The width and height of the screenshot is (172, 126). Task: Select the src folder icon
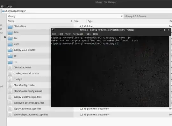coord(10,62)
